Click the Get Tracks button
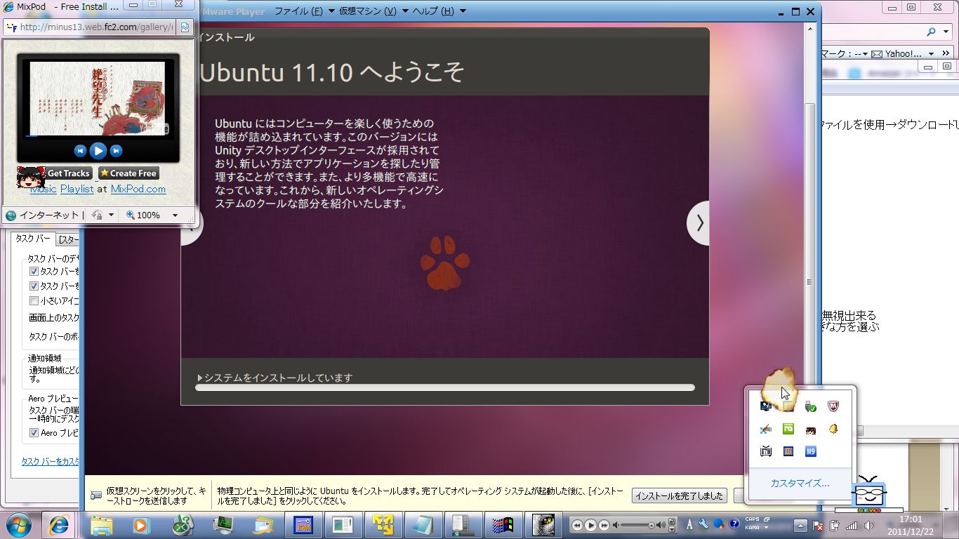 point(68,173)
